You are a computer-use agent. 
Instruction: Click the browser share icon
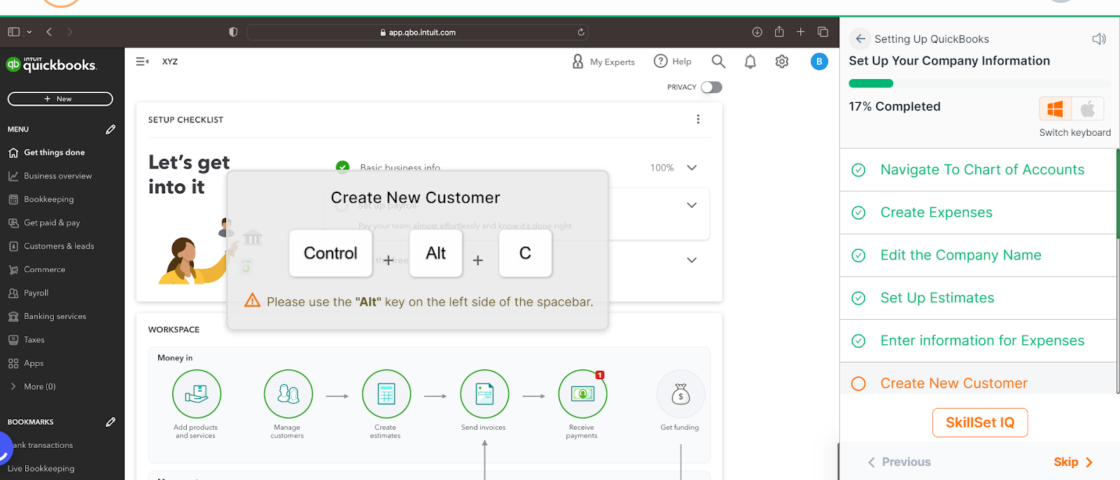[779, 31]
